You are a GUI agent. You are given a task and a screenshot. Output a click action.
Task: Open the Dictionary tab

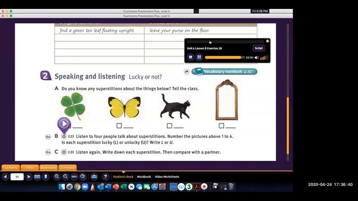point(68,167)
